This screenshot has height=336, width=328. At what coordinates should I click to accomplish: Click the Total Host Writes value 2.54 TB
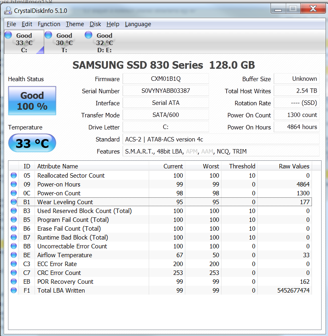(297, 91)
